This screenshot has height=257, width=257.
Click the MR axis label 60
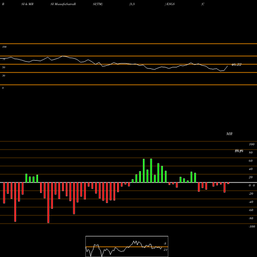pyautogui.click(x=251, y=161)
